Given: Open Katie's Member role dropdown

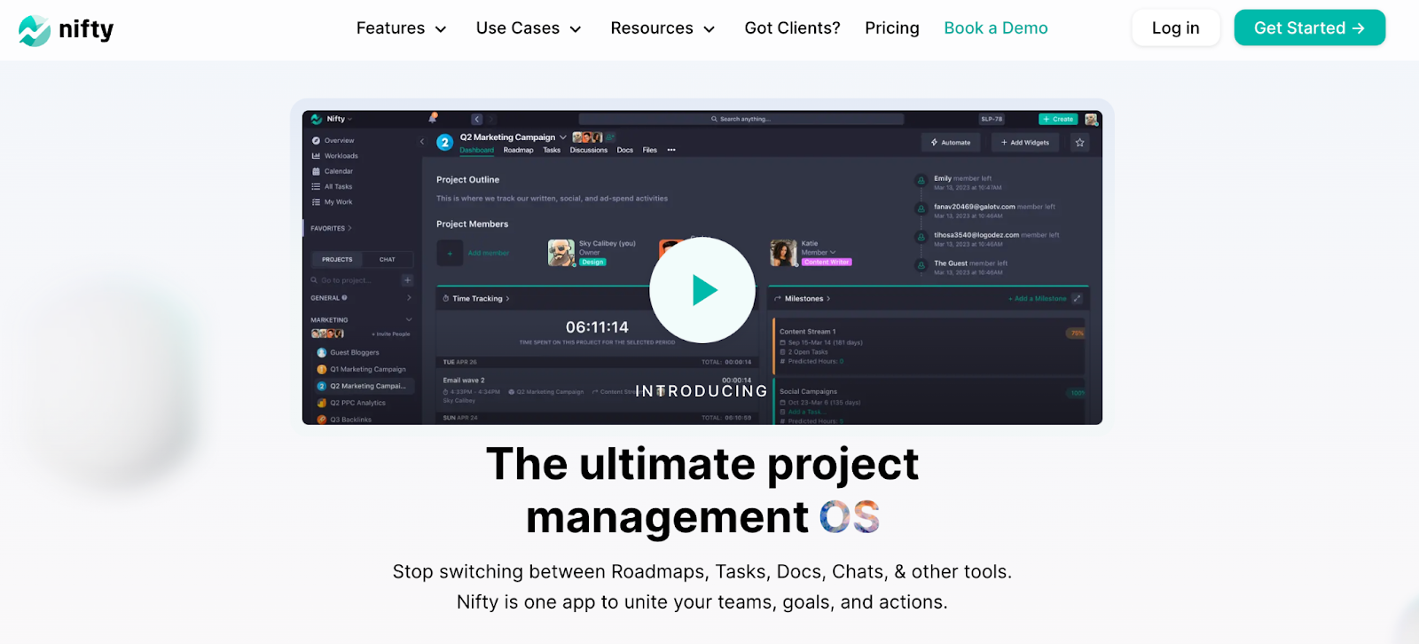Looking at the screenshot, I should pyautogui.click(x=819, y=252).
